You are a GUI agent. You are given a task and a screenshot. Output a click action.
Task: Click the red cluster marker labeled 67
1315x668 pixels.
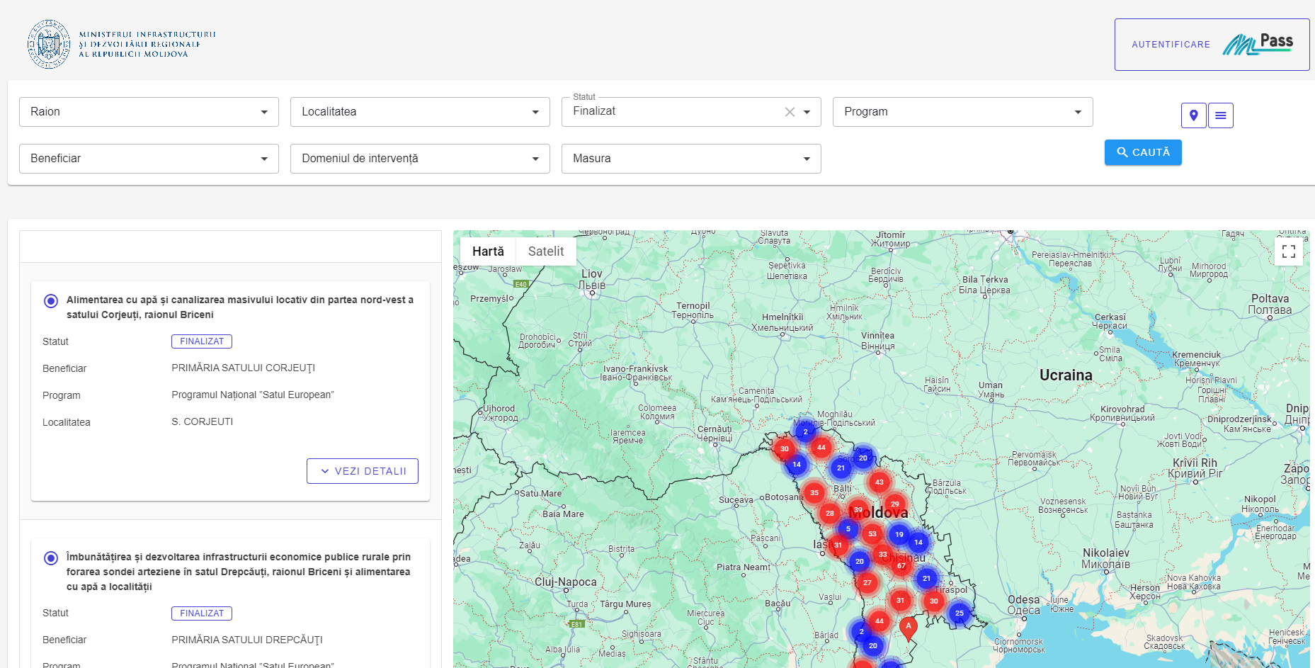901,566
